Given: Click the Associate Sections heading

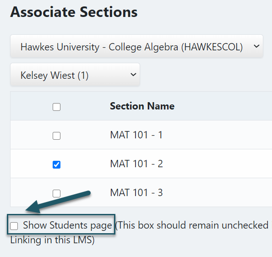Looking at the screenshot, I should 74,12.
